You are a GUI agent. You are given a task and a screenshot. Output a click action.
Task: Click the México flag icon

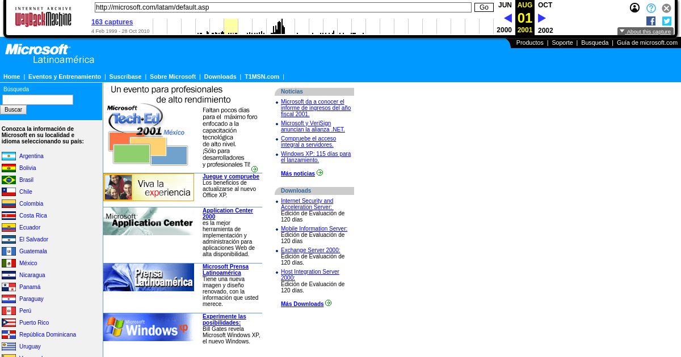pos(9,263)
